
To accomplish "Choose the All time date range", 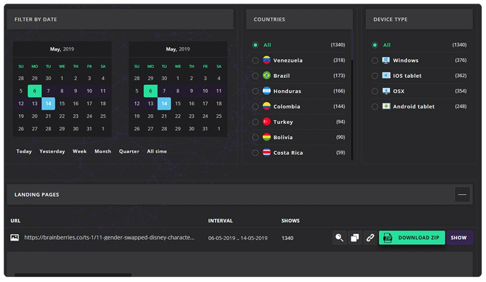I will click(x=157, y=152).
